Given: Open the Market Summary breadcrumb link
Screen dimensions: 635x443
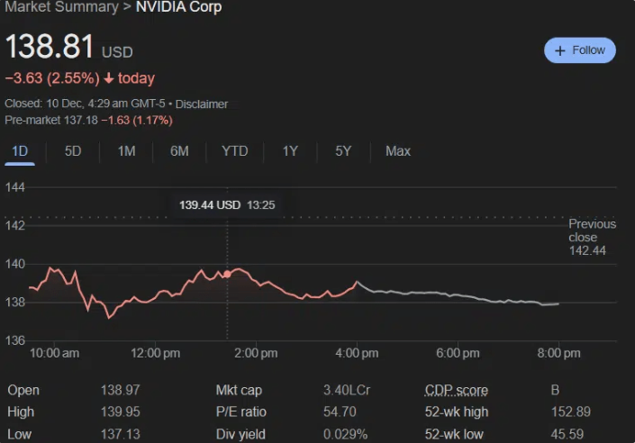Looking at the screenshot, I should [x=61, y=6].
